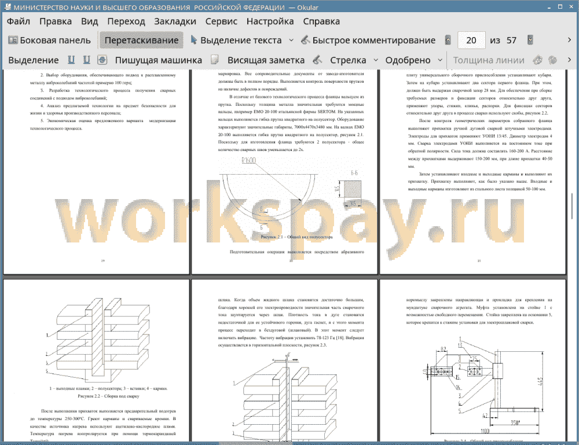Viewport: 579px width, 445px height.
Task: Click the Okular app icon in title bar
Action: pos(7,7)
